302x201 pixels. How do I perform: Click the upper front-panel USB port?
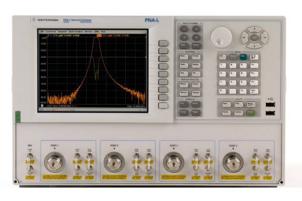point(270,106)
